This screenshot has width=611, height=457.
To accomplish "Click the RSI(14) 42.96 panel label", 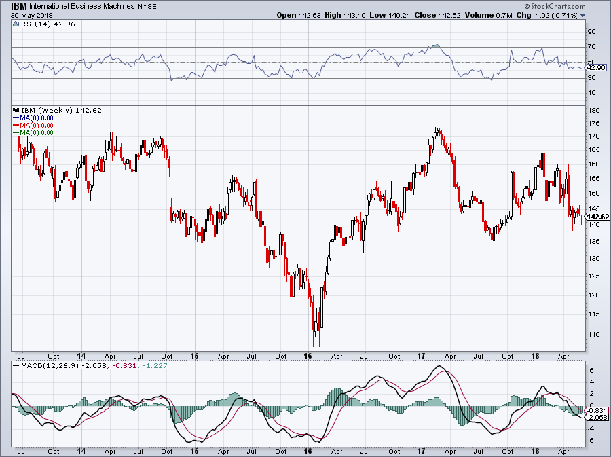I will tap(48, 24).
